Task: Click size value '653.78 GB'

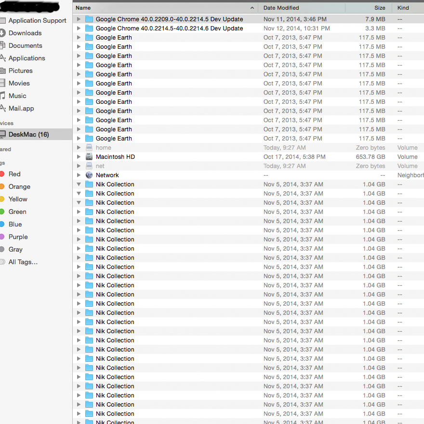Action: [x=371, y=156]
